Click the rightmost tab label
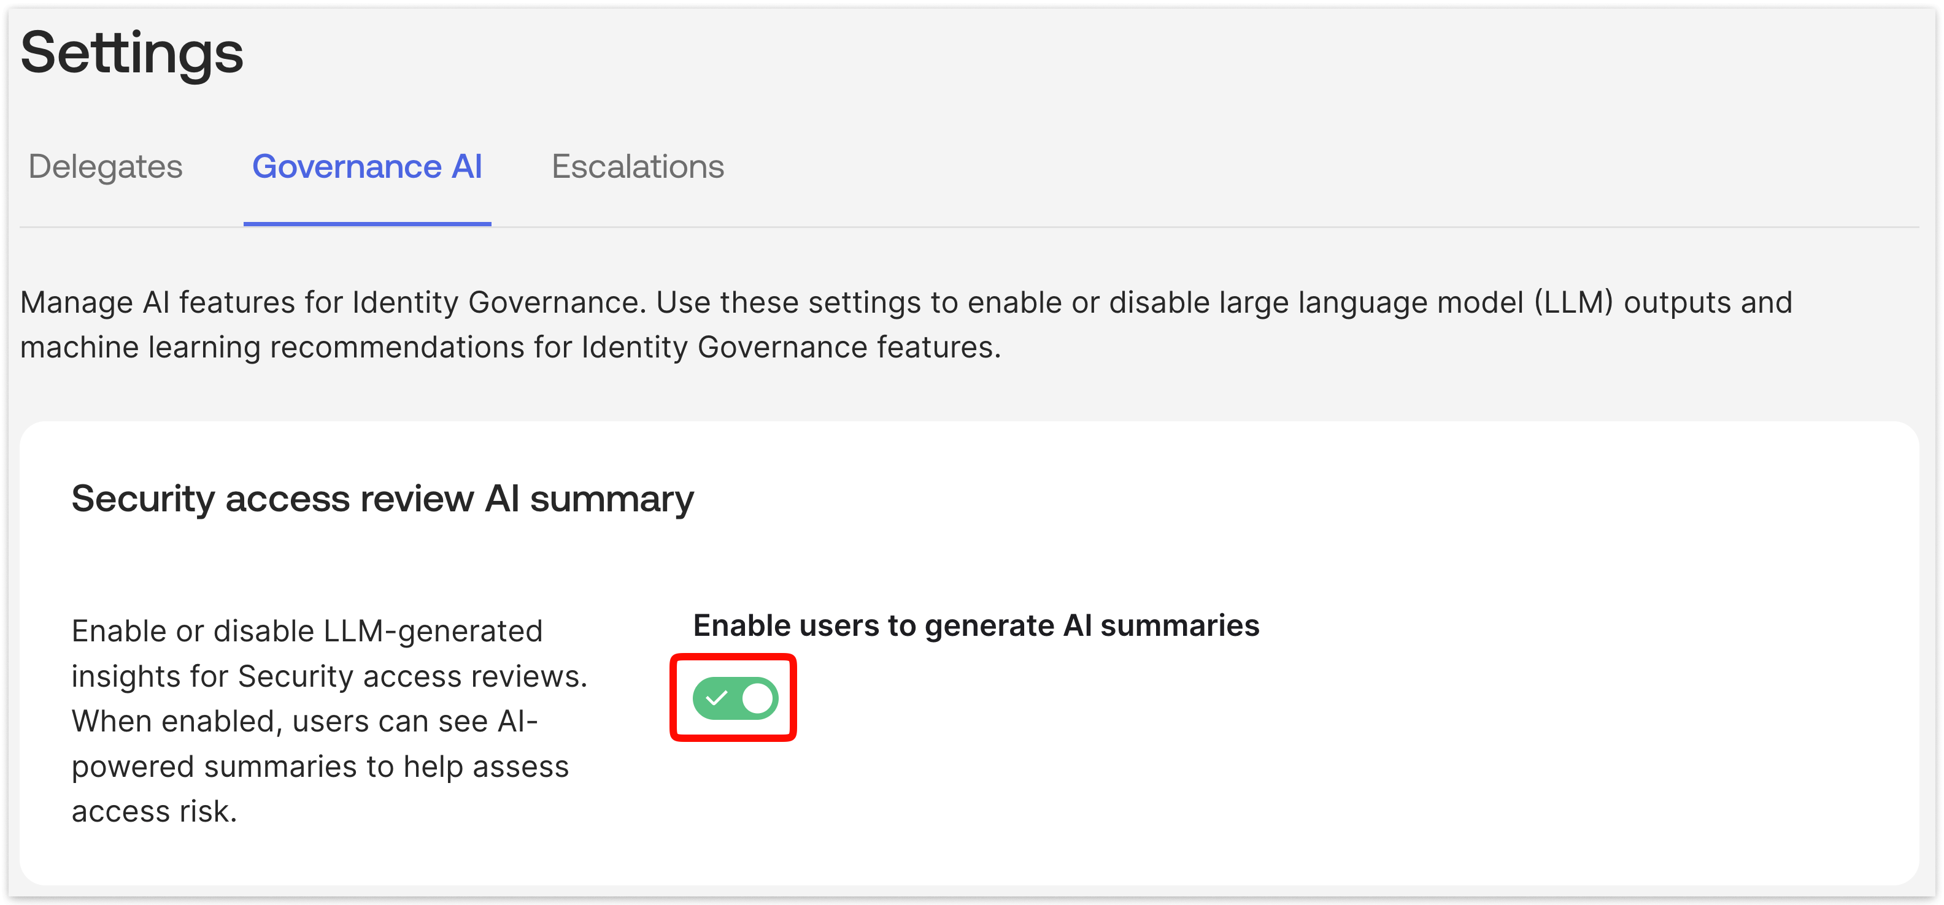The image size is (1944, 905). tap(638, 167)
